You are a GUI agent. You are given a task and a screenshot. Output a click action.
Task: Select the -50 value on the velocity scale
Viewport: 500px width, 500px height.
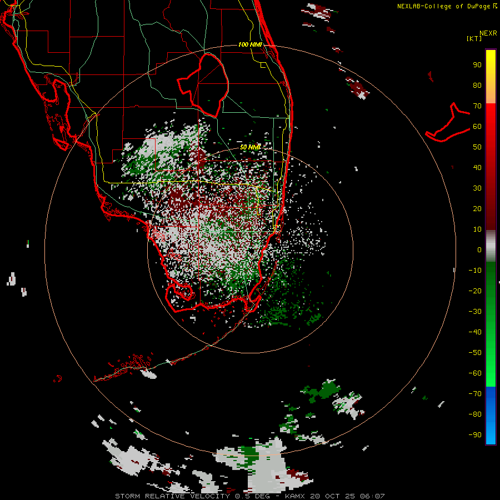[x=475, y=353]
